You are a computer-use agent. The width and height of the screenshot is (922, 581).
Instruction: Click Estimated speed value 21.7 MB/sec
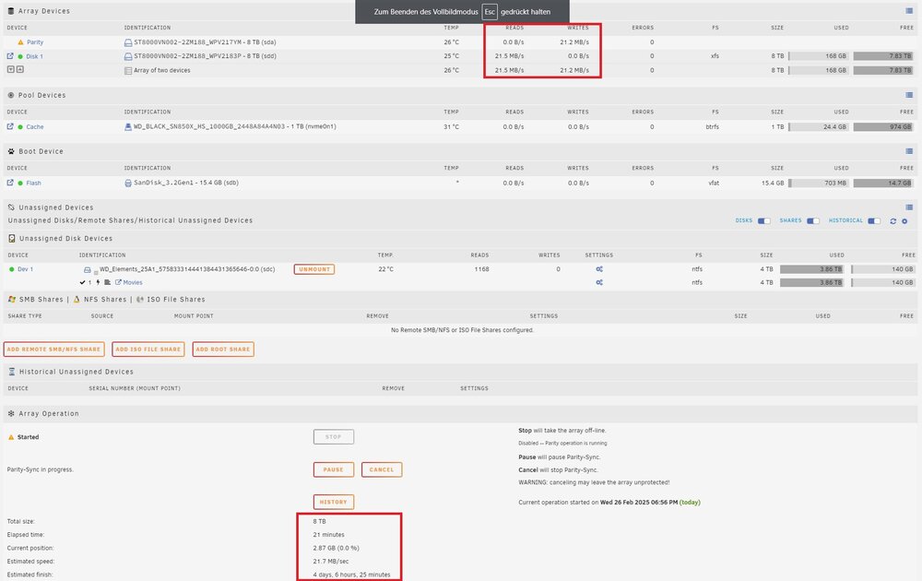pyautogui.click(x=330, y=562)
